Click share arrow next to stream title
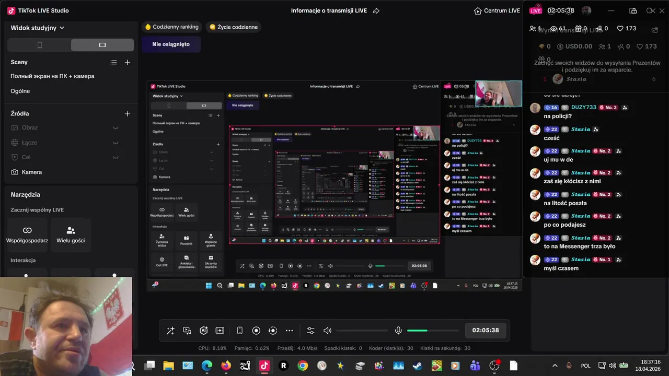Viewport: 669px width, 376px height. [x=376, y=10]
